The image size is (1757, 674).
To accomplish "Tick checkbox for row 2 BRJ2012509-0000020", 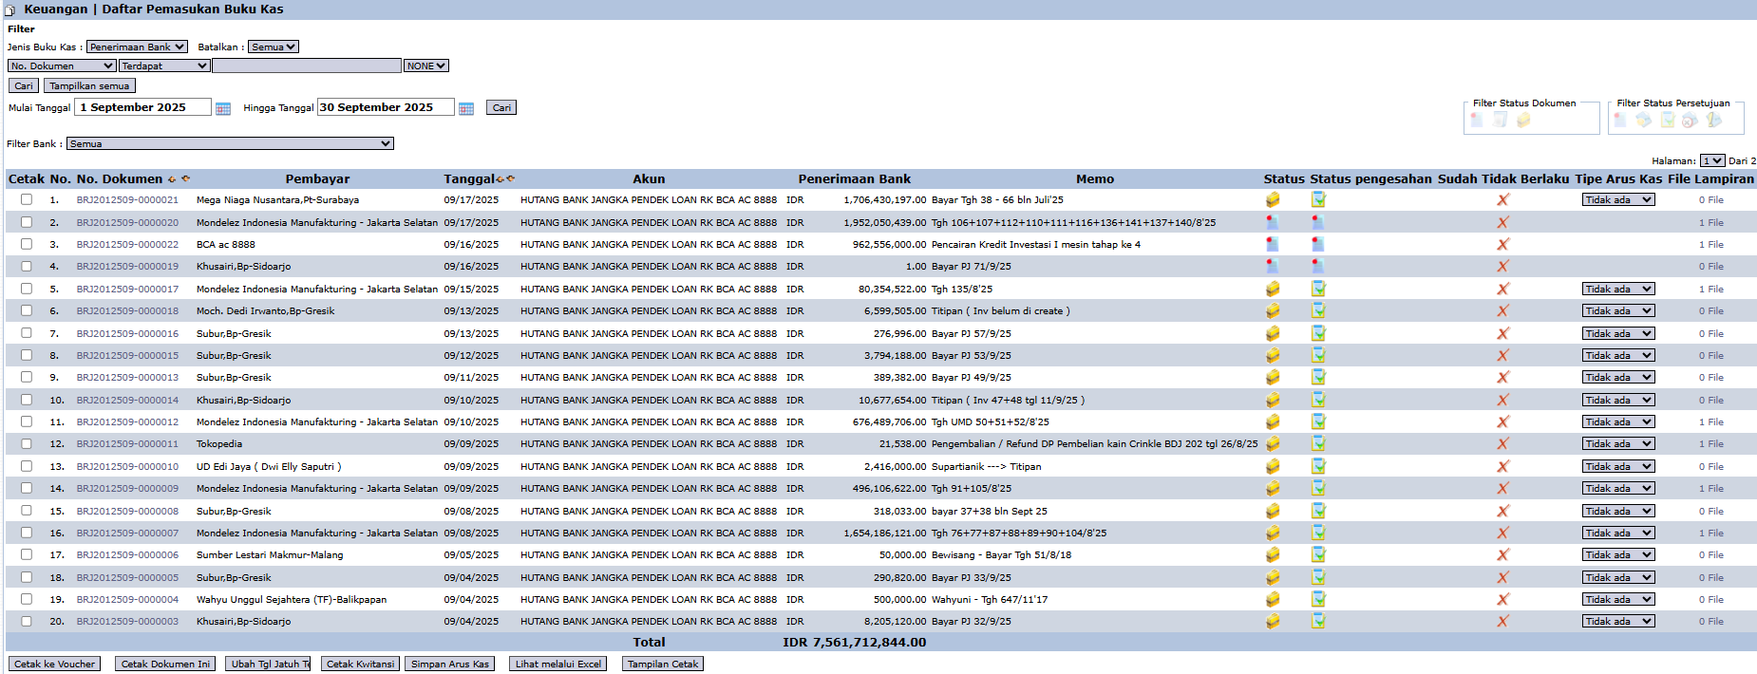I will 27,222.
